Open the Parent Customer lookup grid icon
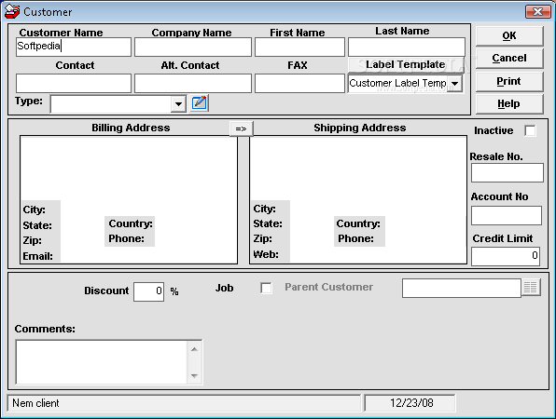Screen dimensions: 556x419 tap(531, 288)
